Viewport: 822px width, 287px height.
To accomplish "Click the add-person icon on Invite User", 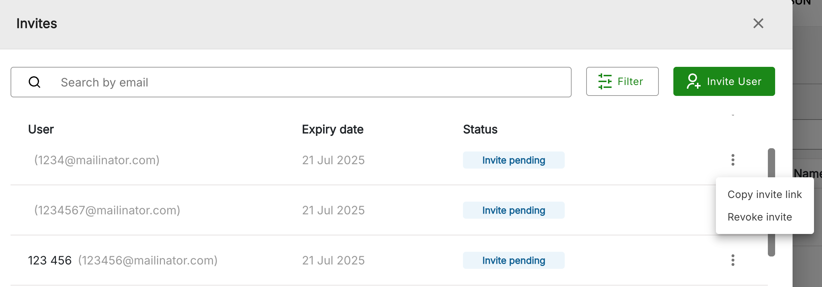I will pos(693,81).
